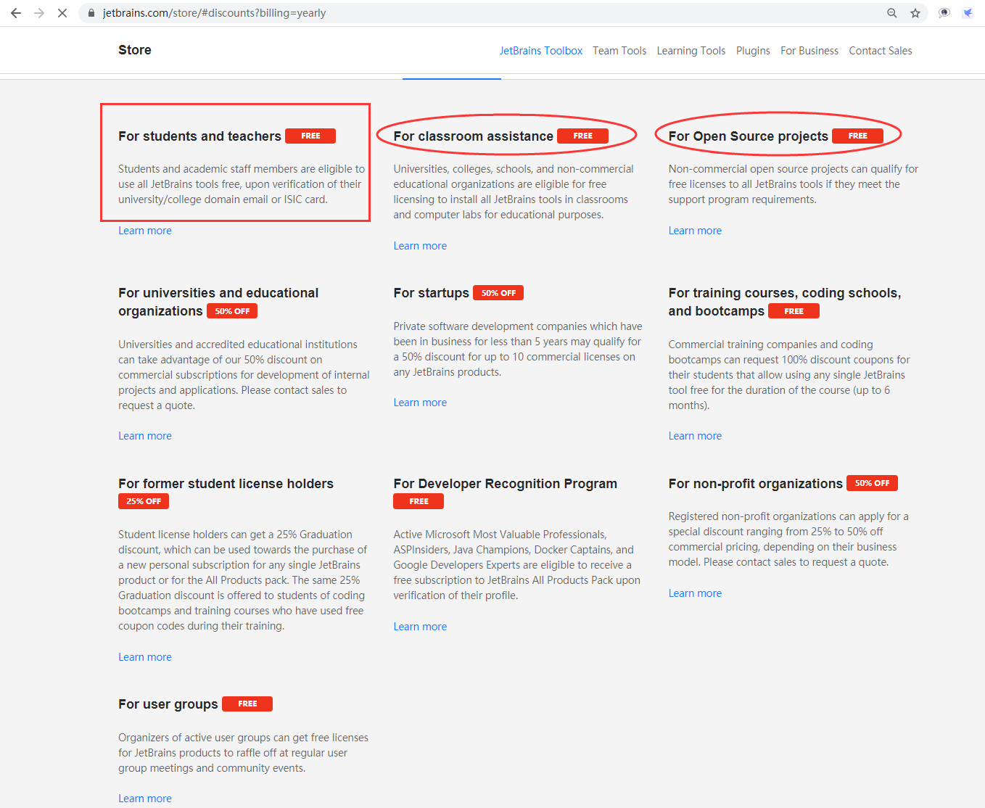Select the 'For classroom assistance' heading
This screenshot has width=985, height=808.
[x=473, y=136]
